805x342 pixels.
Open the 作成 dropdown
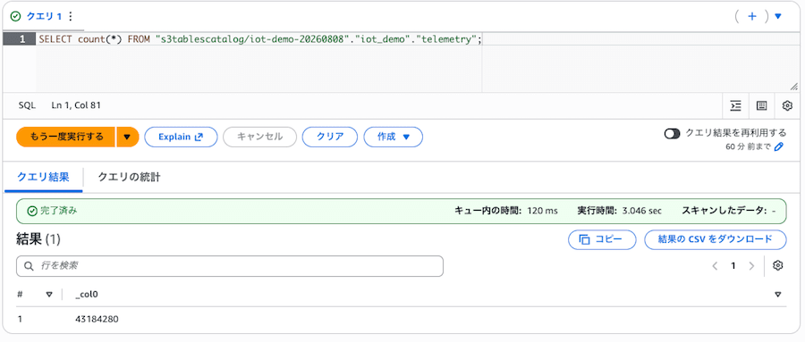point(394,137)
